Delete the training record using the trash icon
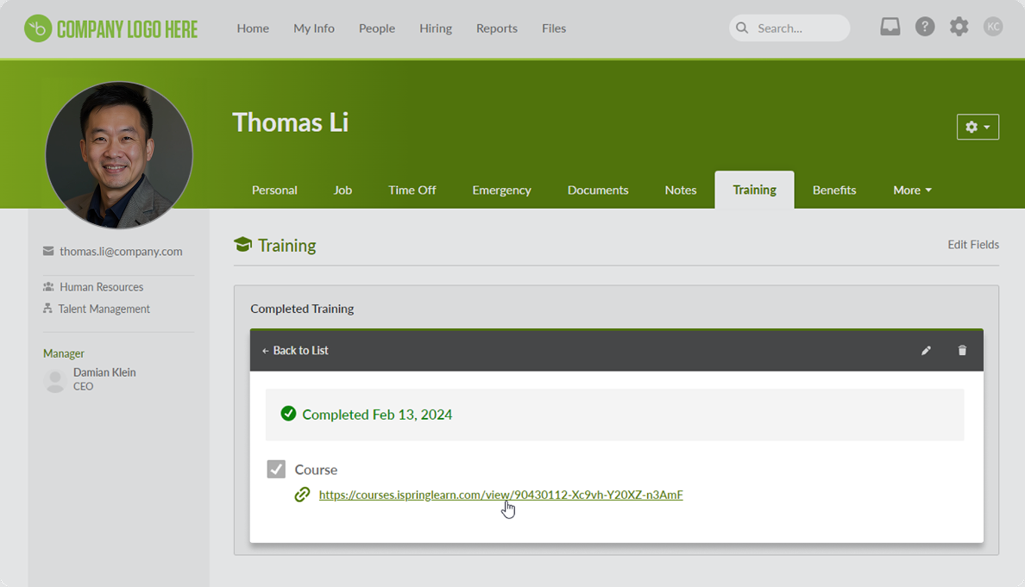 [x=962, y=350]
